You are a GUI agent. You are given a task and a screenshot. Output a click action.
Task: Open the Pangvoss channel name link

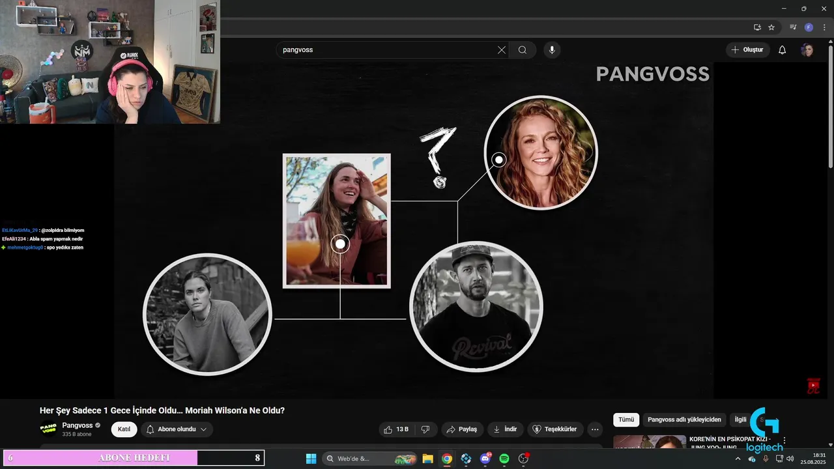click(x=78, y=425)
